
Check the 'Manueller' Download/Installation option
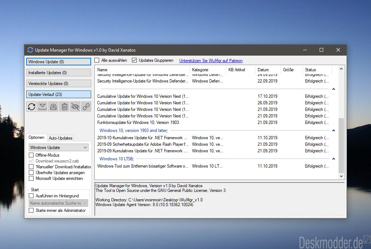31,166
